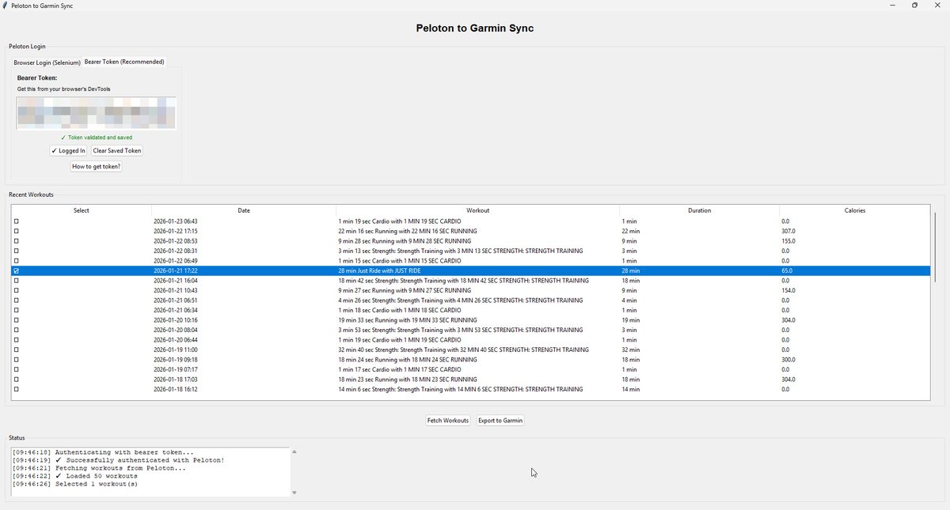Click the 65.0 calories cell
The image size is (950, 510).
(x=786, y=270)
